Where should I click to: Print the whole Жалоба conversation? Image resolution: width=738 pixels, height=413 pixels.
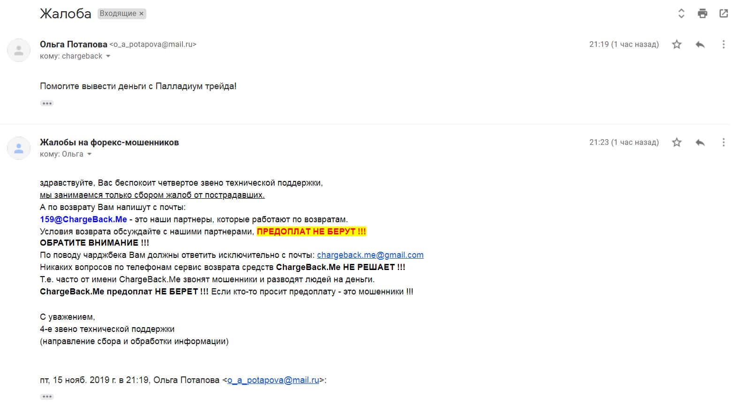(x=702, y=14)
